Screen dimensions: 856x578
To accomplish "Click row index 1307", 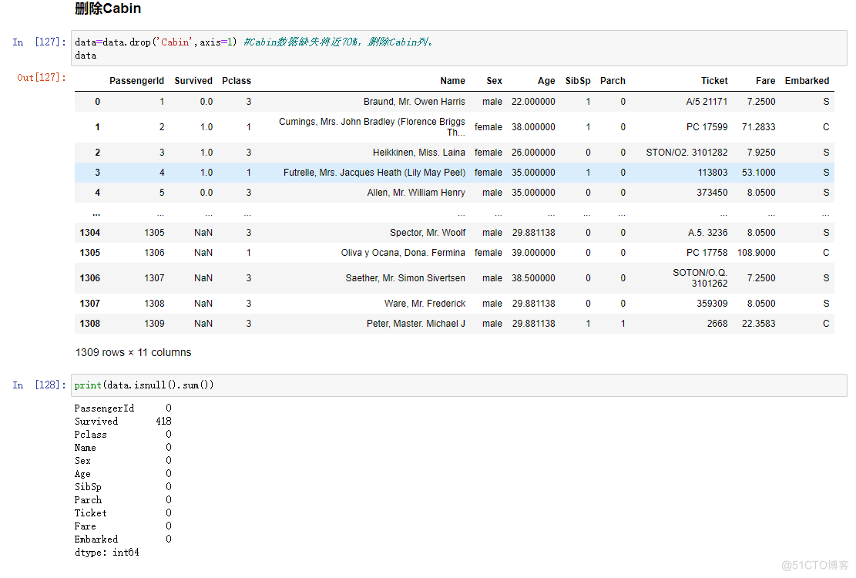I will pos(90,304).
